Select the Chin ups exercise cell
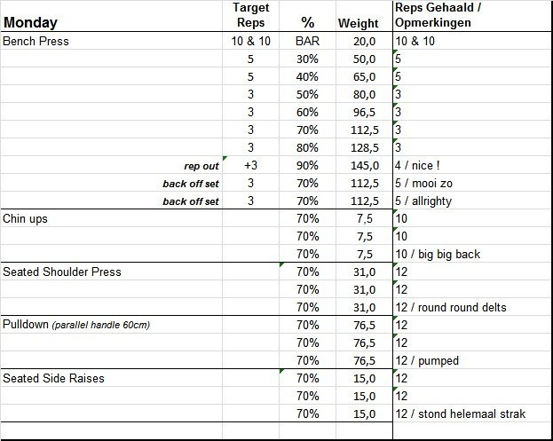 click(x=26, y=218)
